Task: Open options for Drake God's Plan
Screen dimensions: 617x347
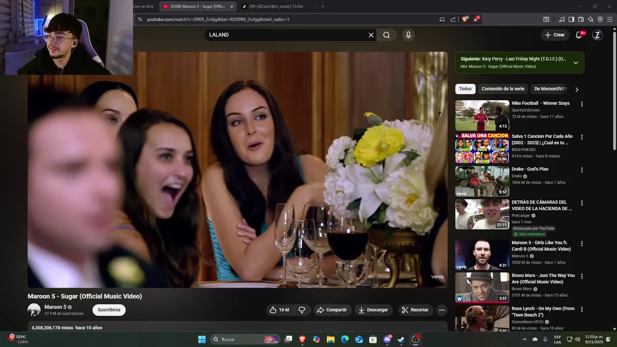Action: [582, 170]
